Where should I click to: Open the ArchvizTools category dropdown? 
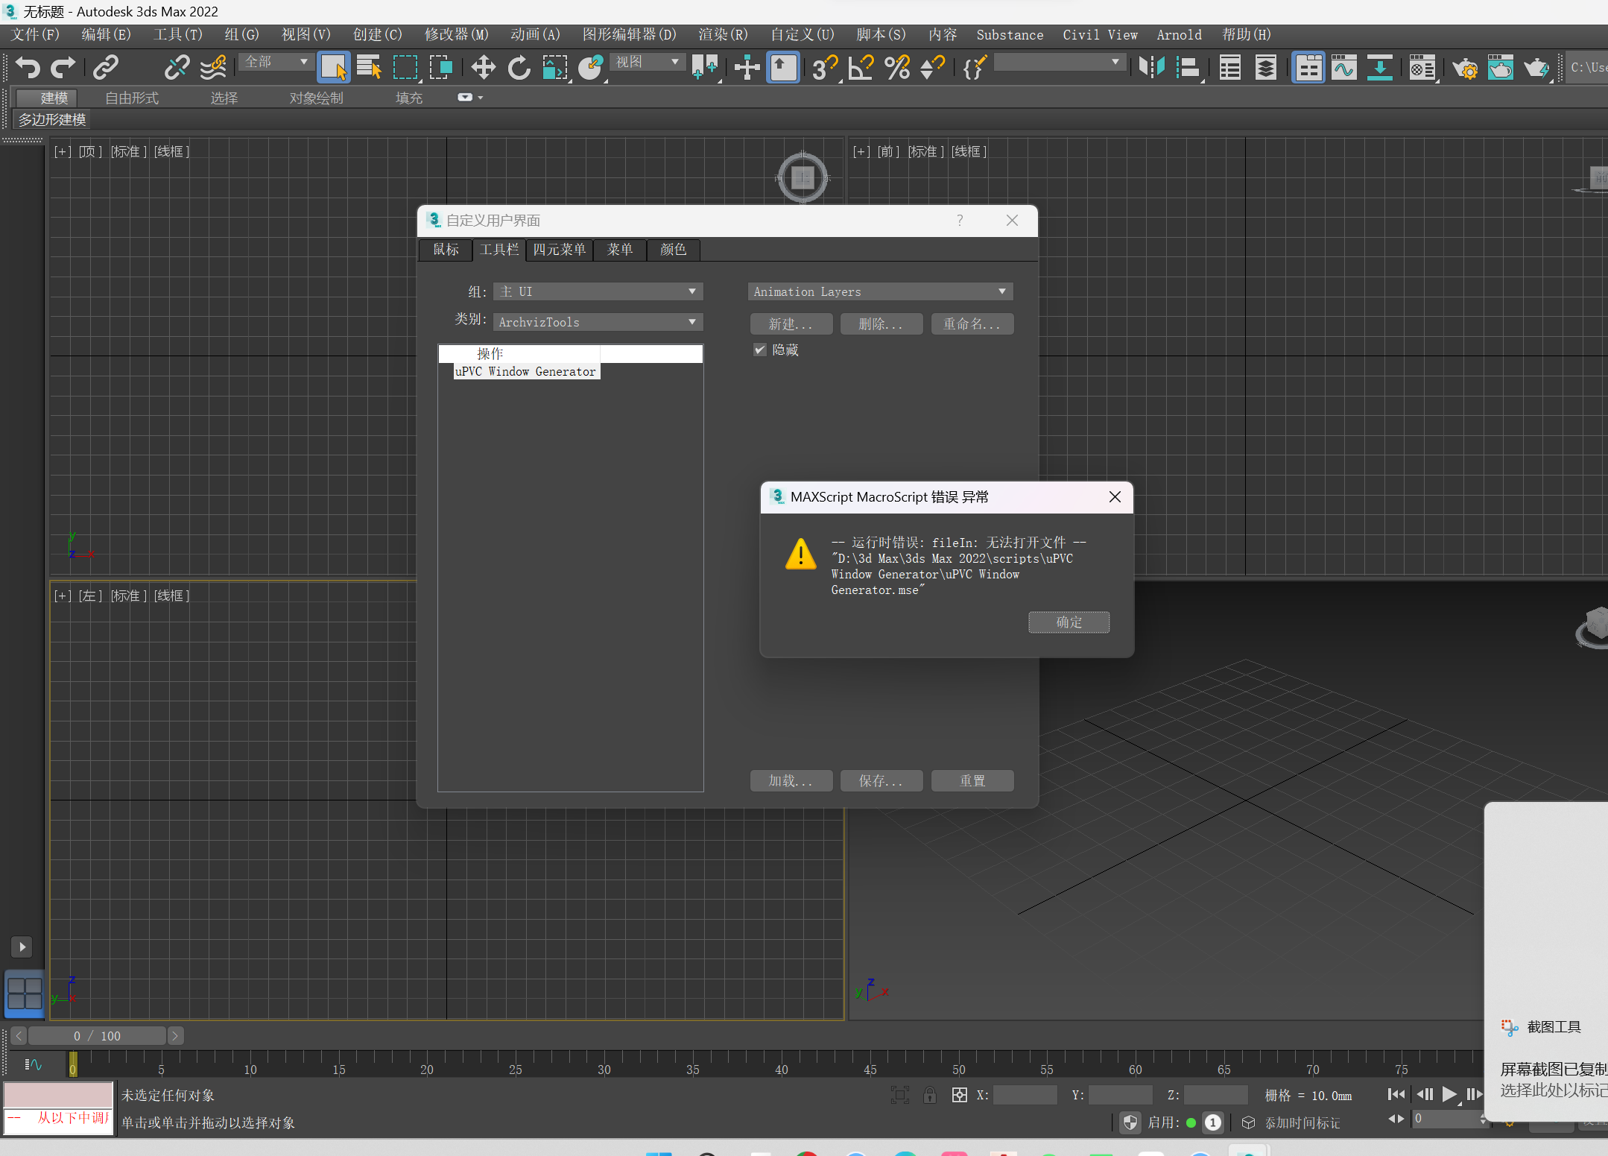598,322
